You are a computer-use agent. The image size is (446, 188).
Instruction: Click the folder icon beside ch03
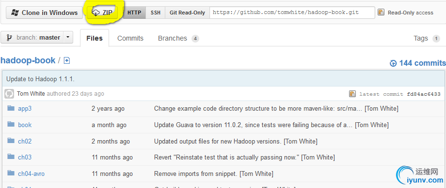point(11,157)
